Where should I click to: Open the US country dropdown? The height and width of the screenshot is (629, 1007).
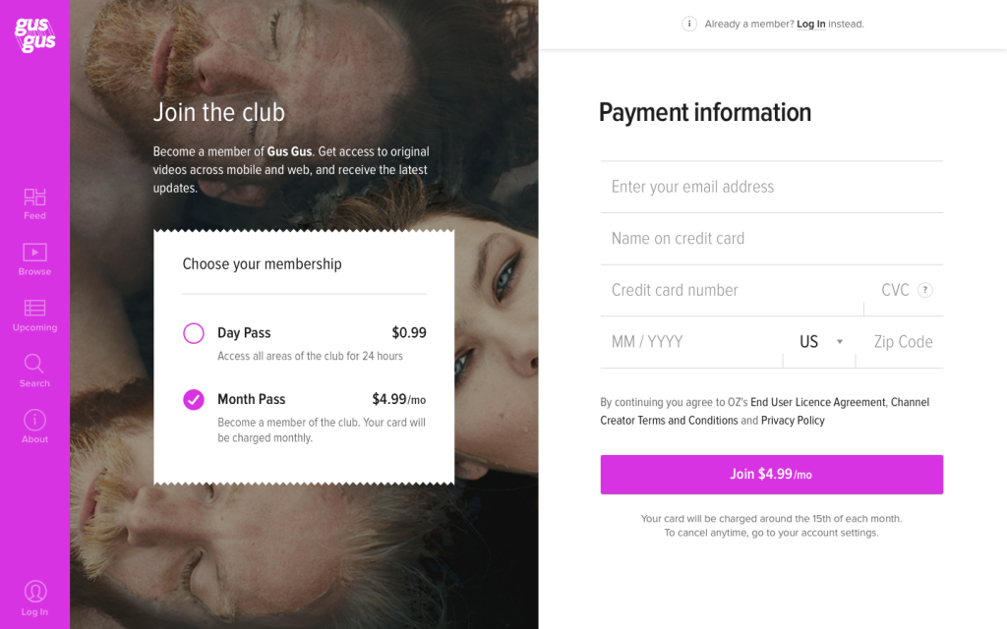pos(819,342)
